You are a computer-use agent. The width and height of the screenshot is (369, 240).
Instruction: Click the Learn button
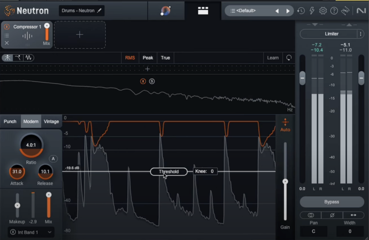(x=273, y=58)
